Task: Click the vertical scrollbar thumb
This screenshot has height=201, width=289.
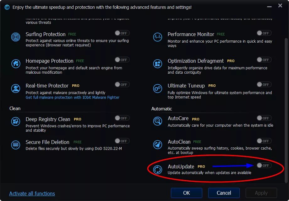Action: [x=286, y=110]
